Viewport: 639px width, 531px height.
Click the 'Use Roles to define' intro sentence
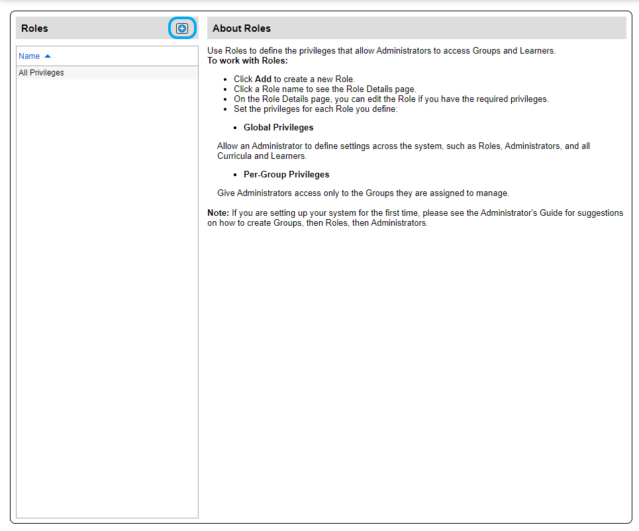[x=381, y=51]
